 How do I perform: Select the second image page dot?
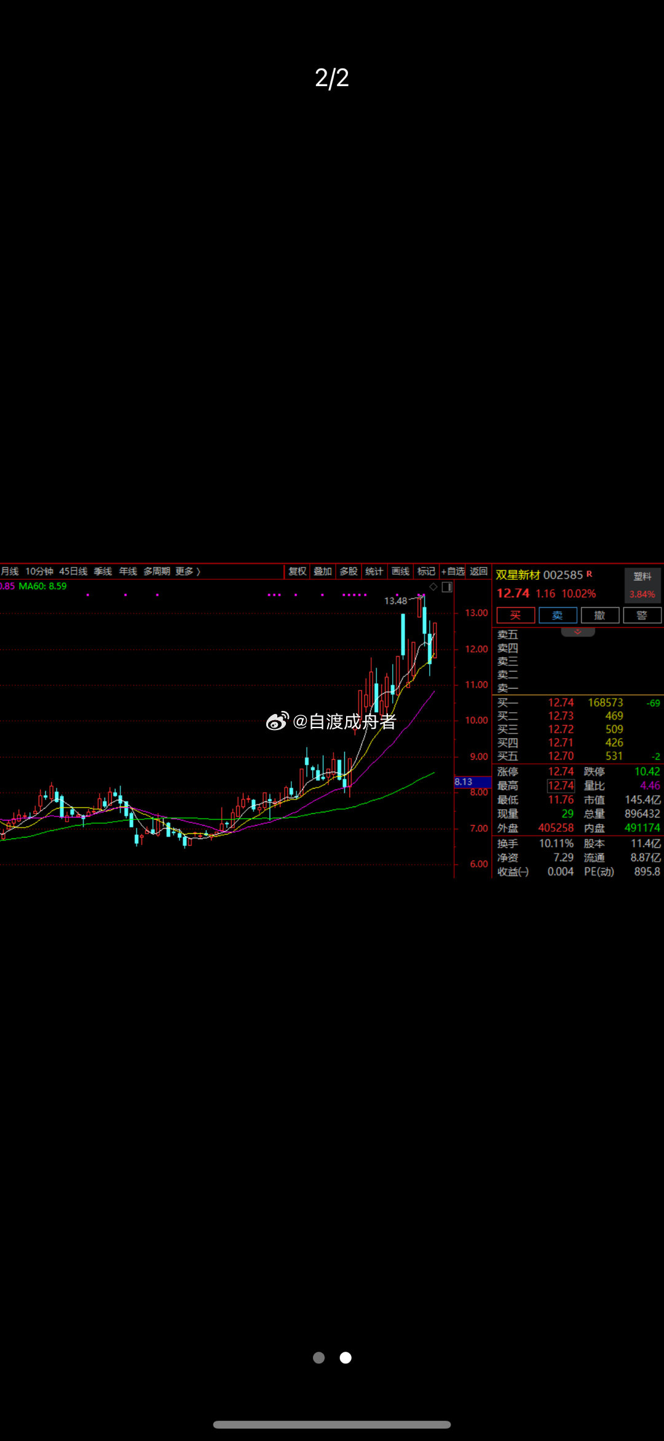pyautogui.click(x=346, y=1357)
